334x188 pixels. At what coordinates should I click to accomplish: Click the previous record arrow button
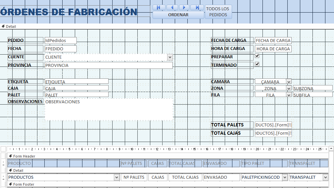click(x=172, y=7)
